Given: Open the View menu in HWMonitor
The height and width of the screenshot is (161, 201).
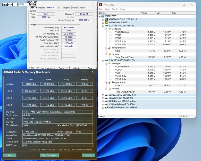Looking at the screenshot, I should (x=107, y=9).
